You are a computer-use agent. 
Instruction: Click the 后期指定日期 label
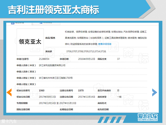(x=66, y=109)
